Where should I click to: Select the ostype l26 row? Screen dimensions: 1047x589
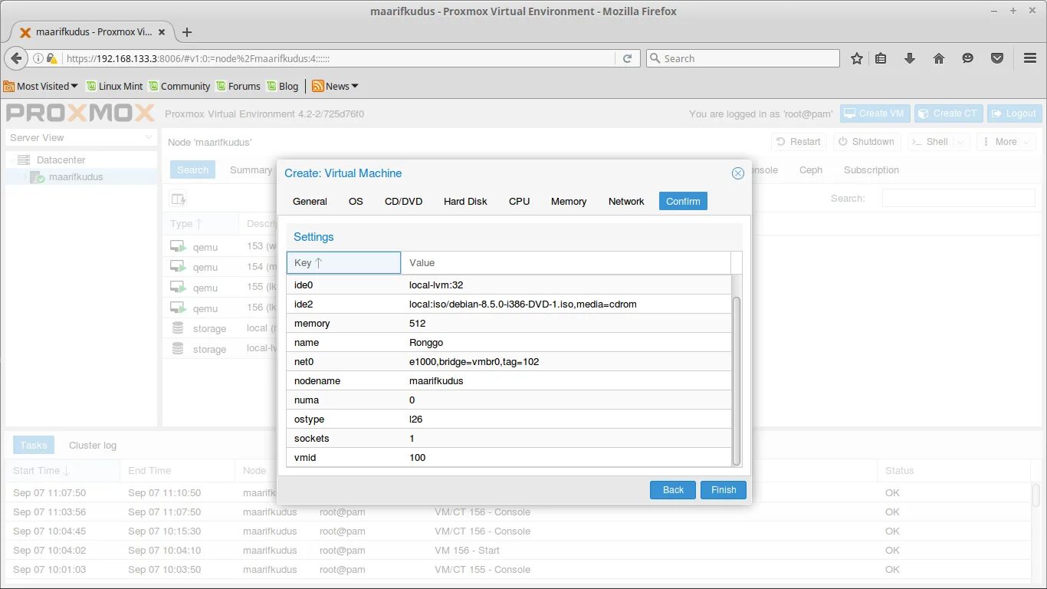click(509, 419)
